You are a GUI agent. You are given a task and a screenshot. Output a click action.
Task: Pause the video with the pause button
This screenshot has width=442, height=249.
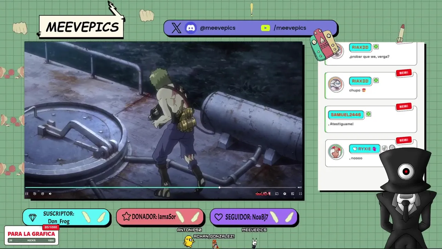tap(27, 194)
